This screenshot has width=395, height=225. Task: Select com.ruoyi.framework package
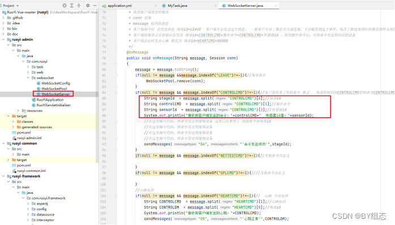click(48, 198)
